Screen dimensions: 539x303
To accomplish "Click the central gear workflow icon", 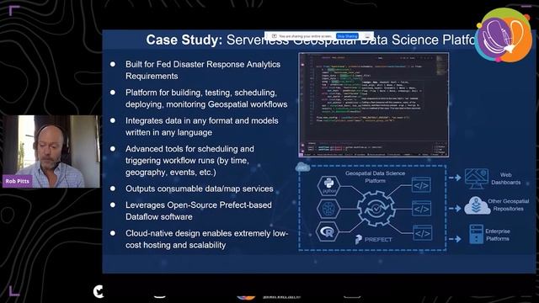I will tap(376, 209).
